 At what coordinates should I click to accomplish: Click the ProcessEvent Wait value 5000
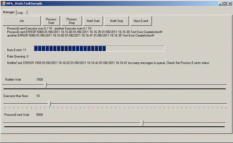click(40, 115)
